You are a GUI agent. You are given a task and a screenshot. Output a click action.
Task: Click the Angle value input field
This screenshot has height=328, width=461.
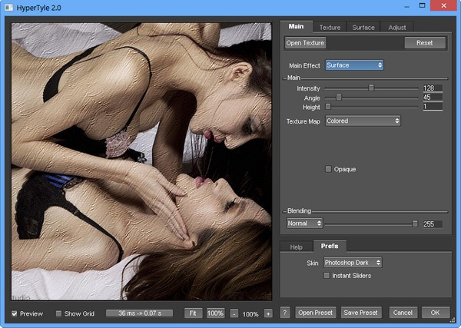[x=433, y=98]
